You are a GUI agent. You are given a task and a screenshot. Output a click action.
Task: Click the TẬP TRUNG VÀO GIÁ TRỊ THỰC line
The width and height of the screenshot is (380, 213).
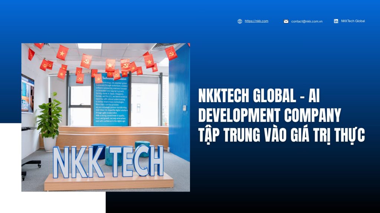282,135
